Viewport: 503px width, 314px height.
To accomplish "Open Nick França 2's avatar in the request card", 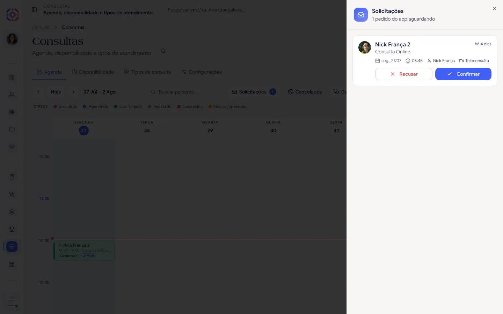I will coord(365,47).
